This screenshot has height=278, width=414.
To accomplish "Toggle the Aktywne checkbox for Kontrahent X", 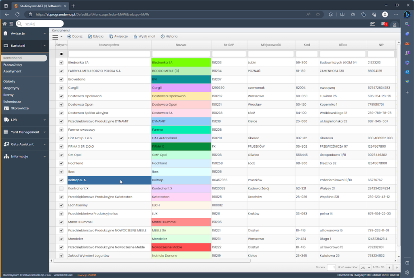I will (61, 189).
